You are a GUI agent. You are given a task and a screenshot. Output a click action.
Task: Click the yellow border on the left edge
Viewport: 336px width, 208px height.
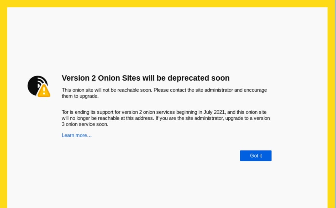(3, 105)
